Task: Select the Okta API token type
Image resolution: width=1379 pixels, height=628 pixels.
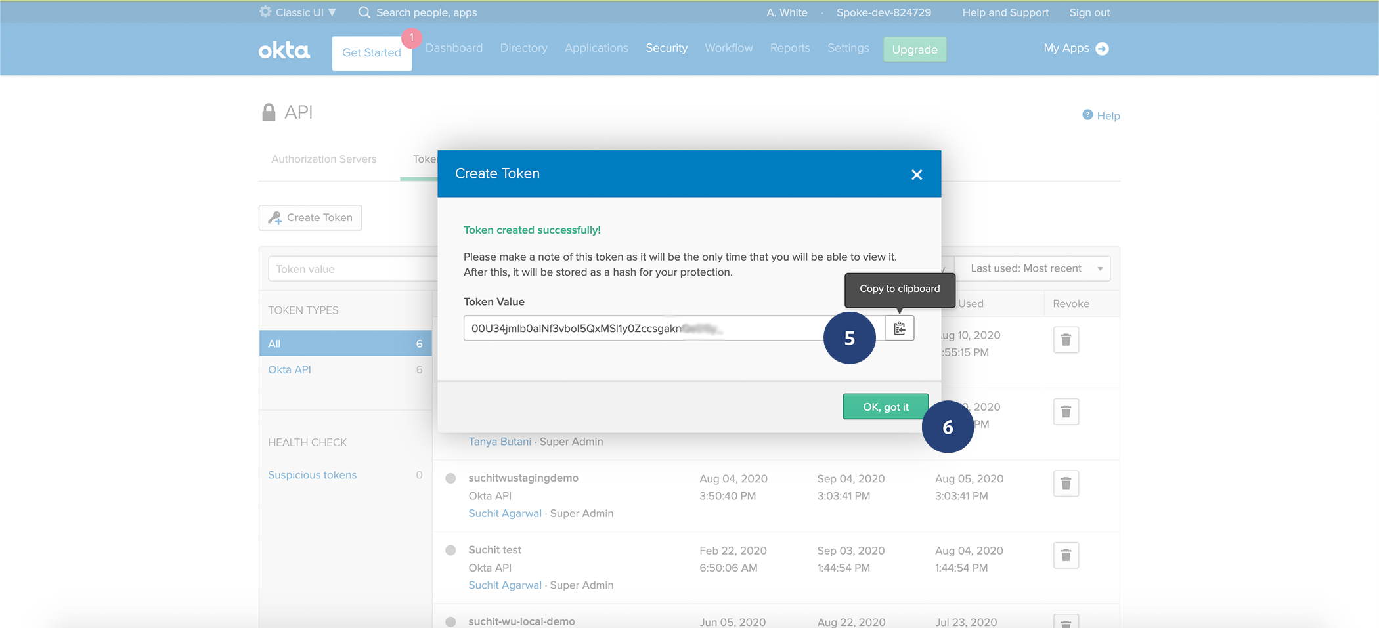Action: 290,369
